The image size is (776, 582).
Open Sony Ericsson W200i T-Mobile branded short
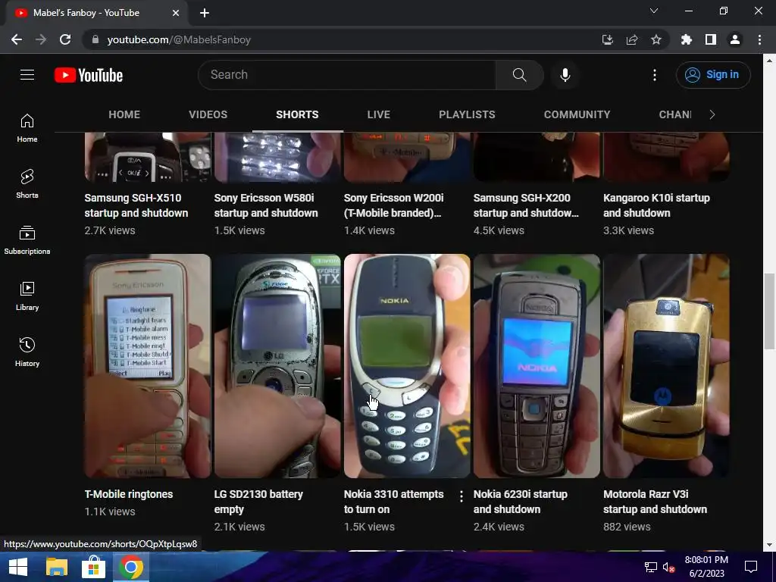393,205
